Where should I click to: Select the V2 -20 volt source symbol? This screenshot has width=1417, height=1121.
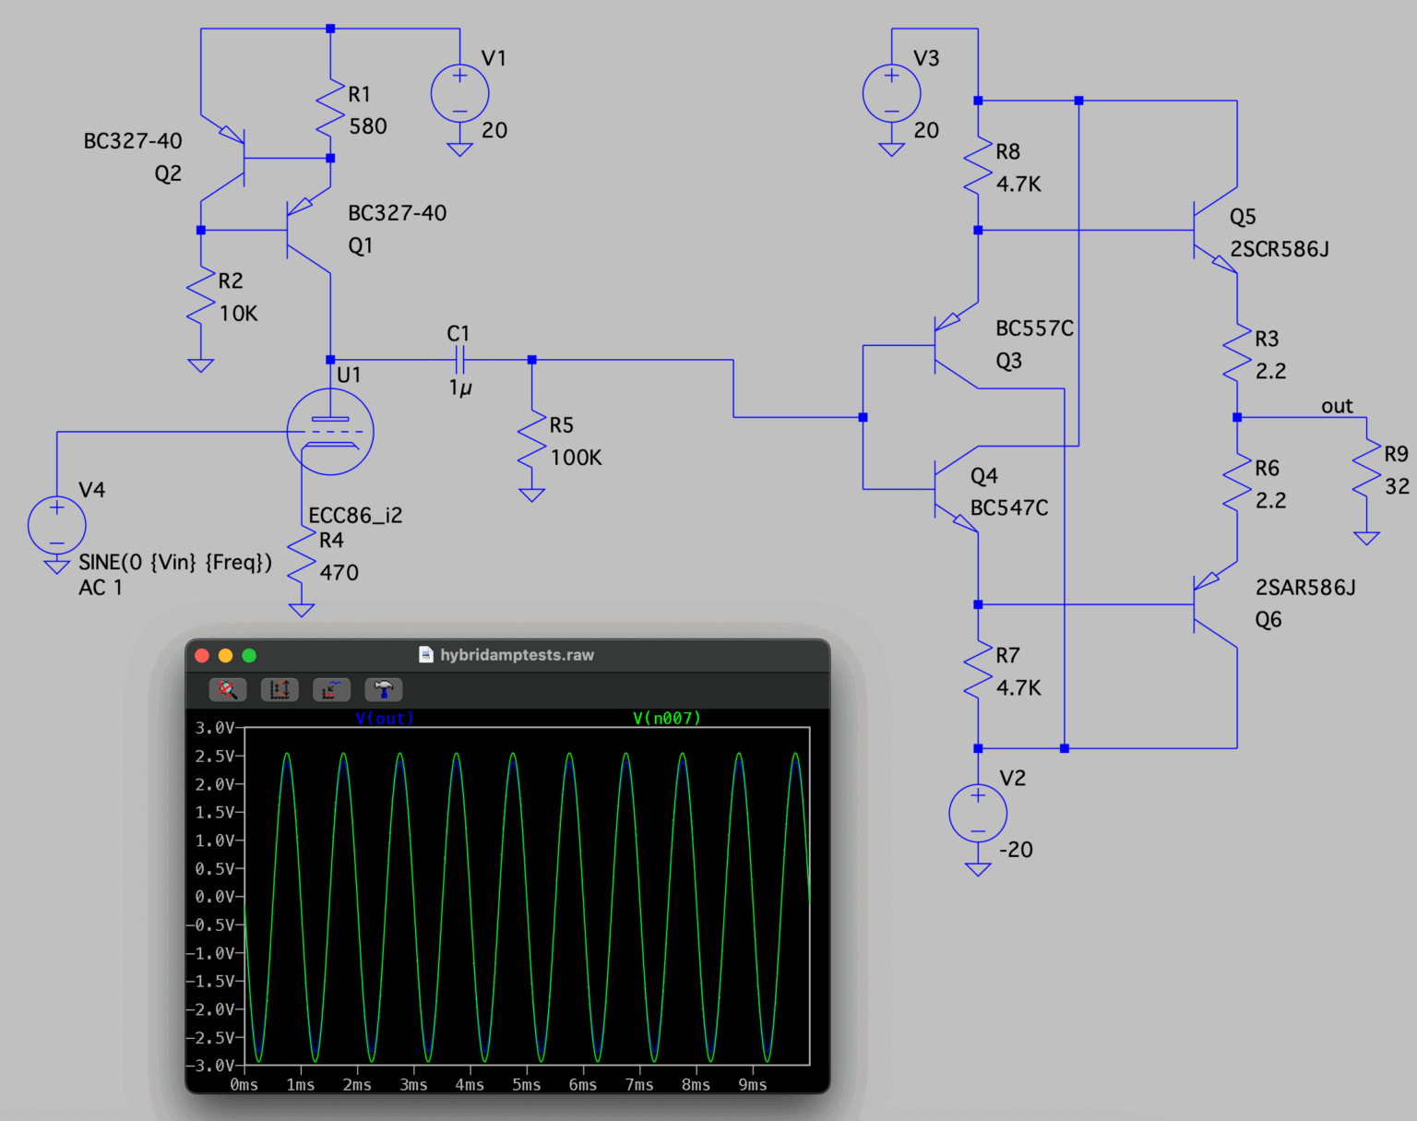[x=978, y=813]
